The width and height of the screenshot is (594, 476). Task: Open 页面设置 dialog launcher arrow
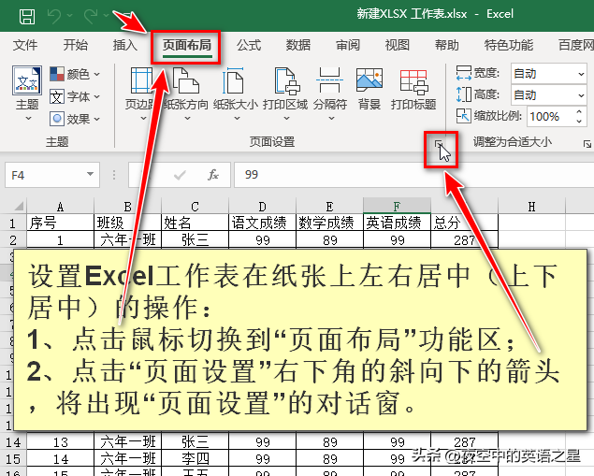click(439, 143)
